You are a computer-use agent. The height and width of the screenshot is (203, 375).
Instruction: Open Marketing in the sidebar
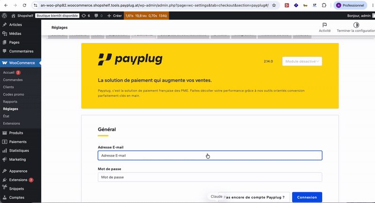pyautogui.click(x=17, y=159)
